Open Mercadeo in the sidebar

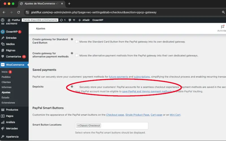[12, 129]
